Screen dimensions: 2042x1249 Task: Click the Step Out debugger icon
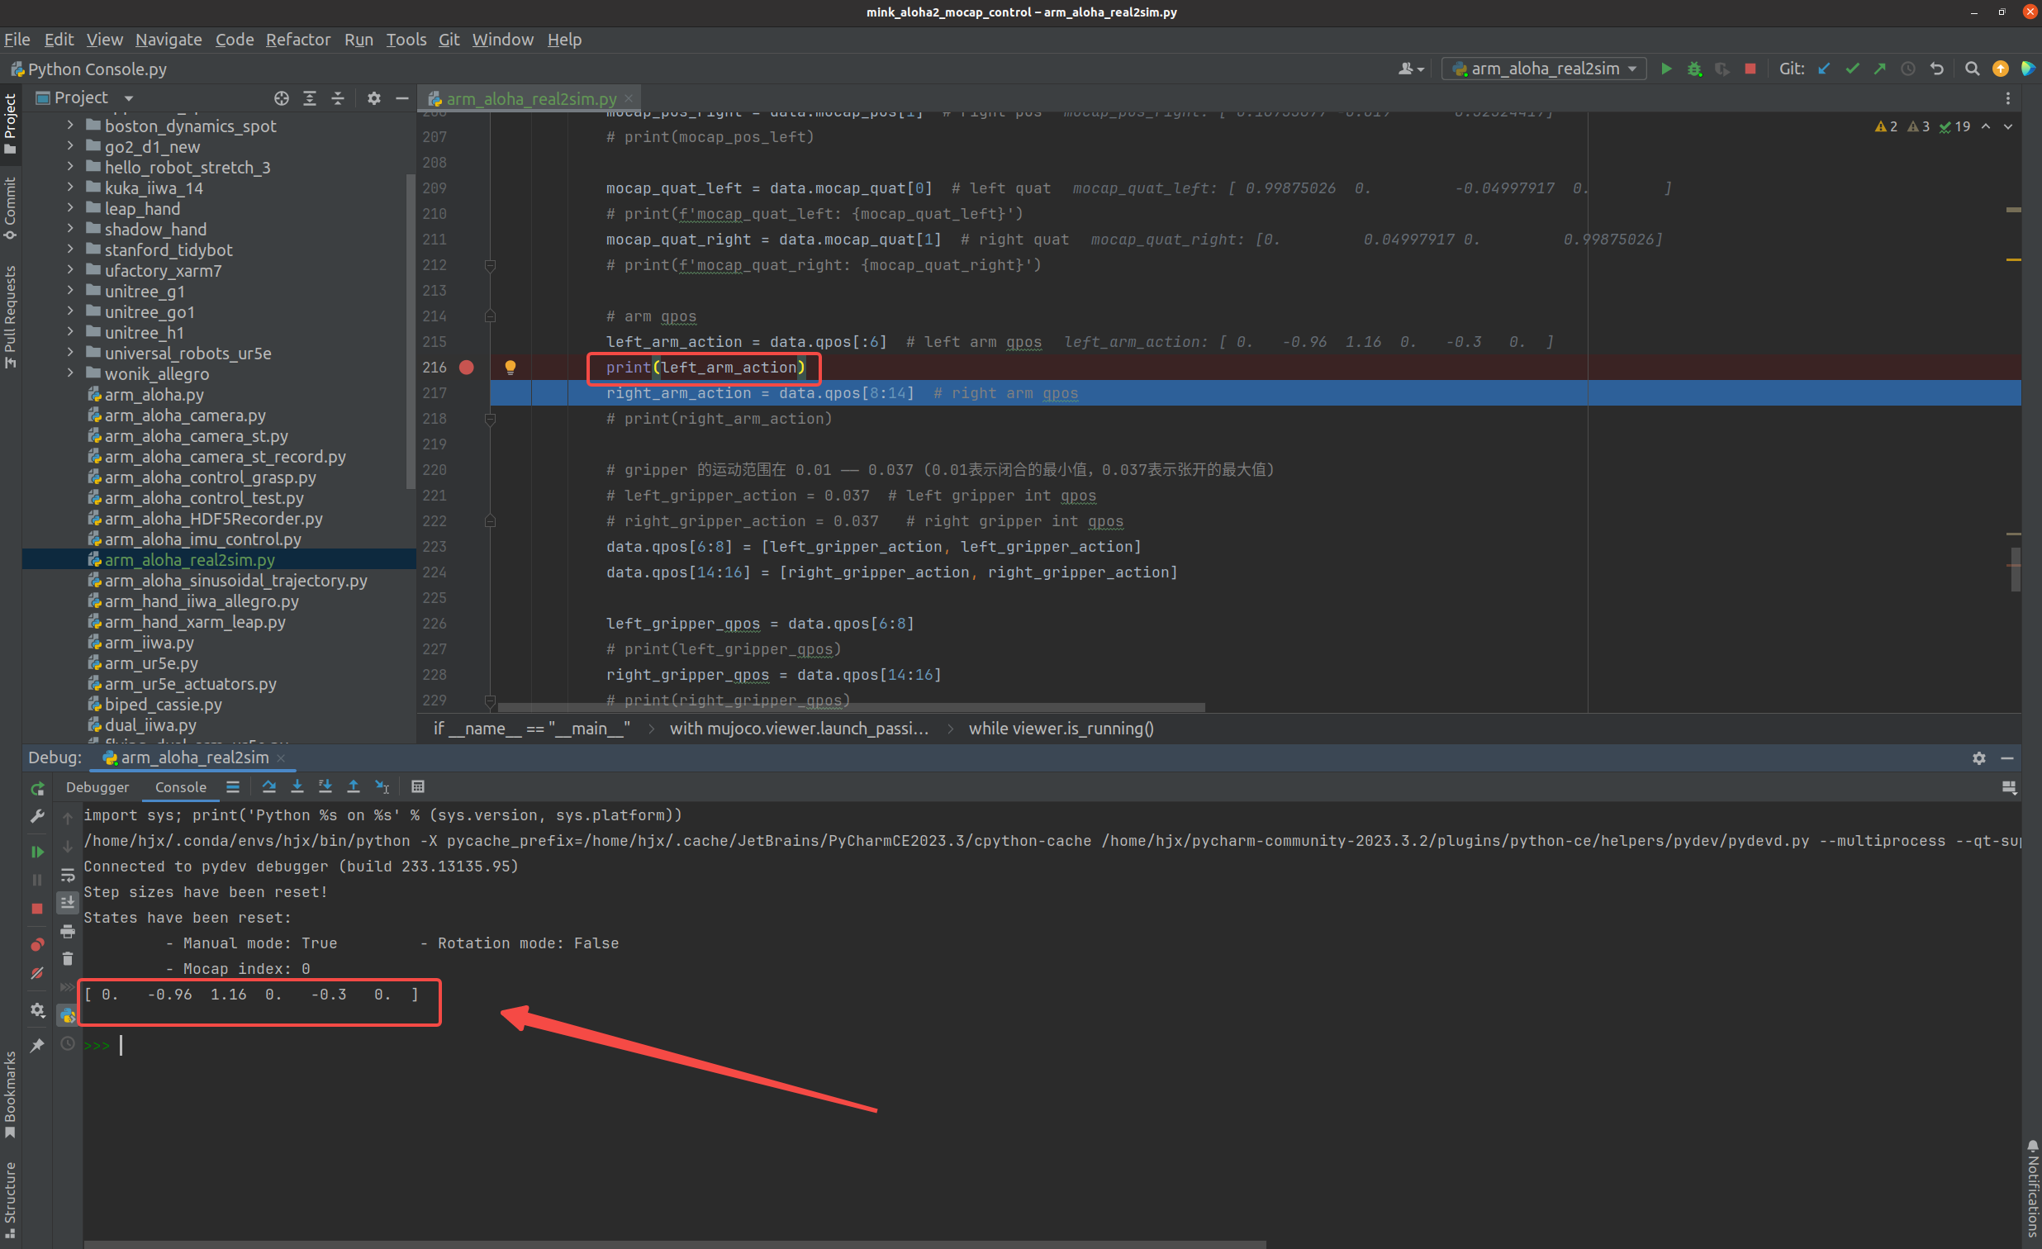[x=353, y=786]
